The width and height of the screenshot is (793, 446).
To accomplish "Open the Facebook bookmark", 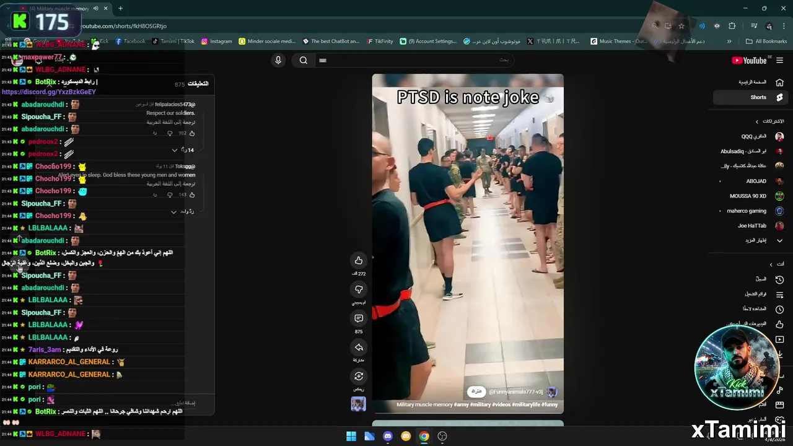I will pyautogui.click(x=130, y=42).
